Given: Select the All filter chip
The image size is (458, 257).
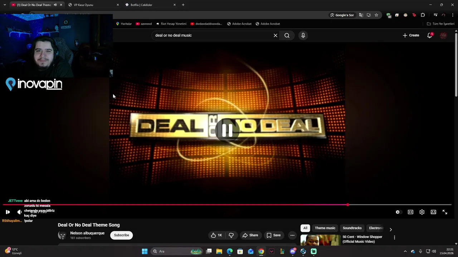Looking at the screenshot, I should click(305, 228).
